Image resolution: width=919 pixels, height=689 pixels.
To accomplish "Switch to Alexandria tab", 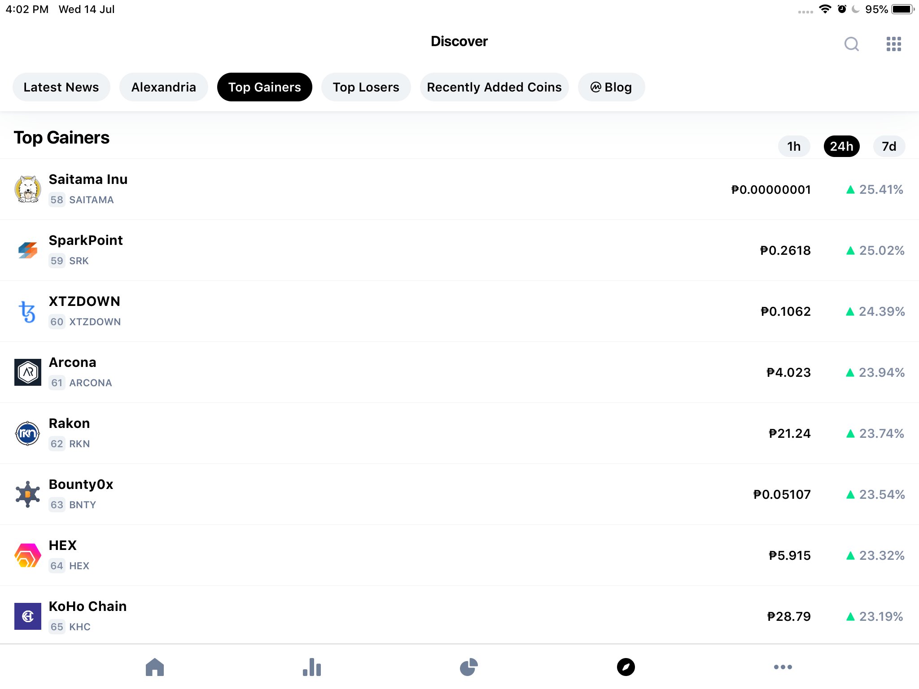I will click(x=163, y=87).
